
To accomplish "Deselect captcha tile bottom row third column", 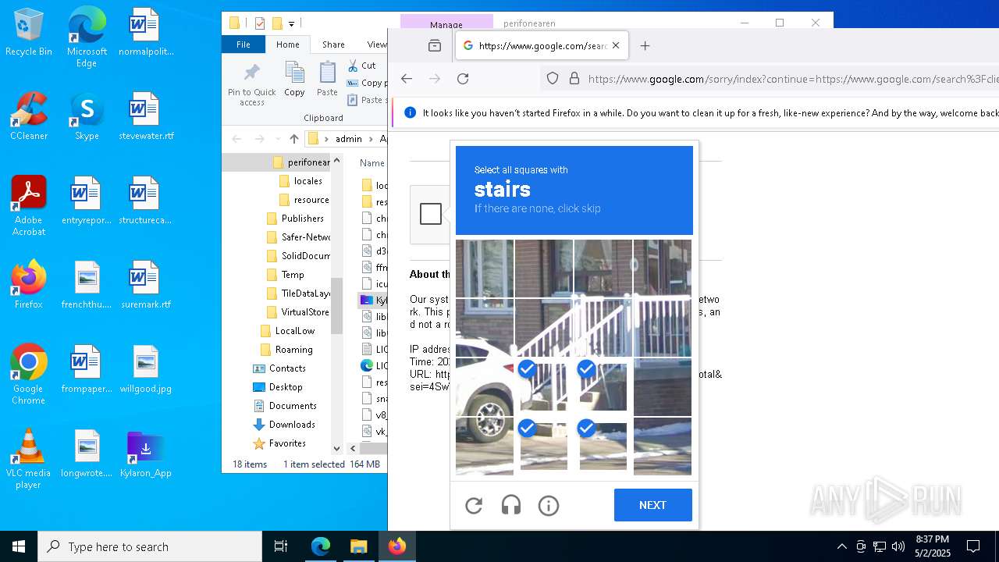I will click(603, 446).
